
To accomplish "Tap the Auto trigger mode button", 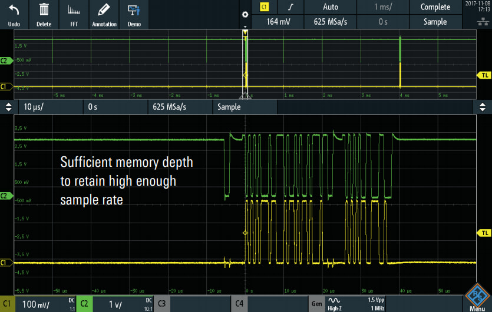I will [x=331, y=7].
